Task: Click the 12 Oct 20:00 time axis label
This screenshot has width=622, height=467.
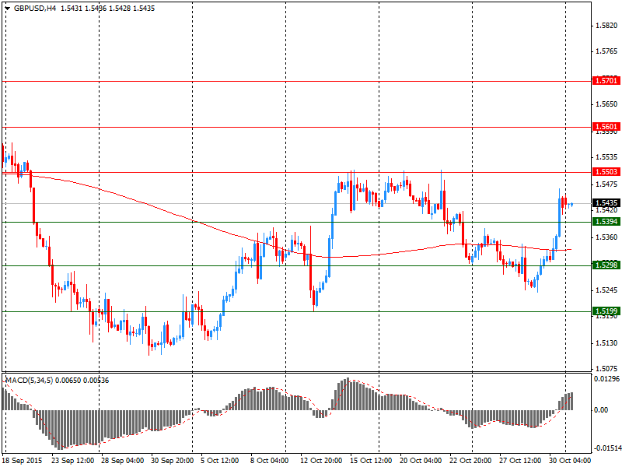Action: click(x=321, y=461)
